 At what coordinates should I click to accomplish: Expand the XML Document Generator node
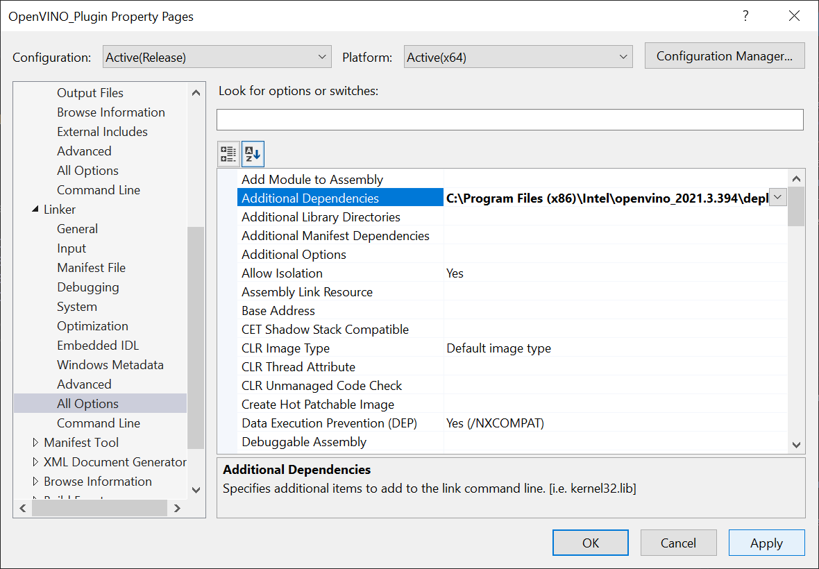[35, 461]
